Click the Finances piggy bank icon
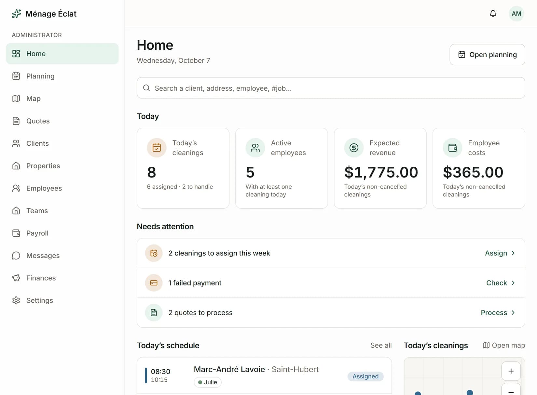 click(16, 278)
